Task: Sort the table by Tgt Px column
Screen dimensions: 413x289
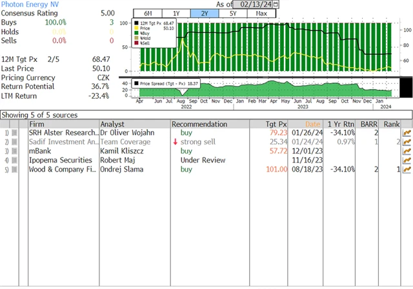Action: click(276, 124)
